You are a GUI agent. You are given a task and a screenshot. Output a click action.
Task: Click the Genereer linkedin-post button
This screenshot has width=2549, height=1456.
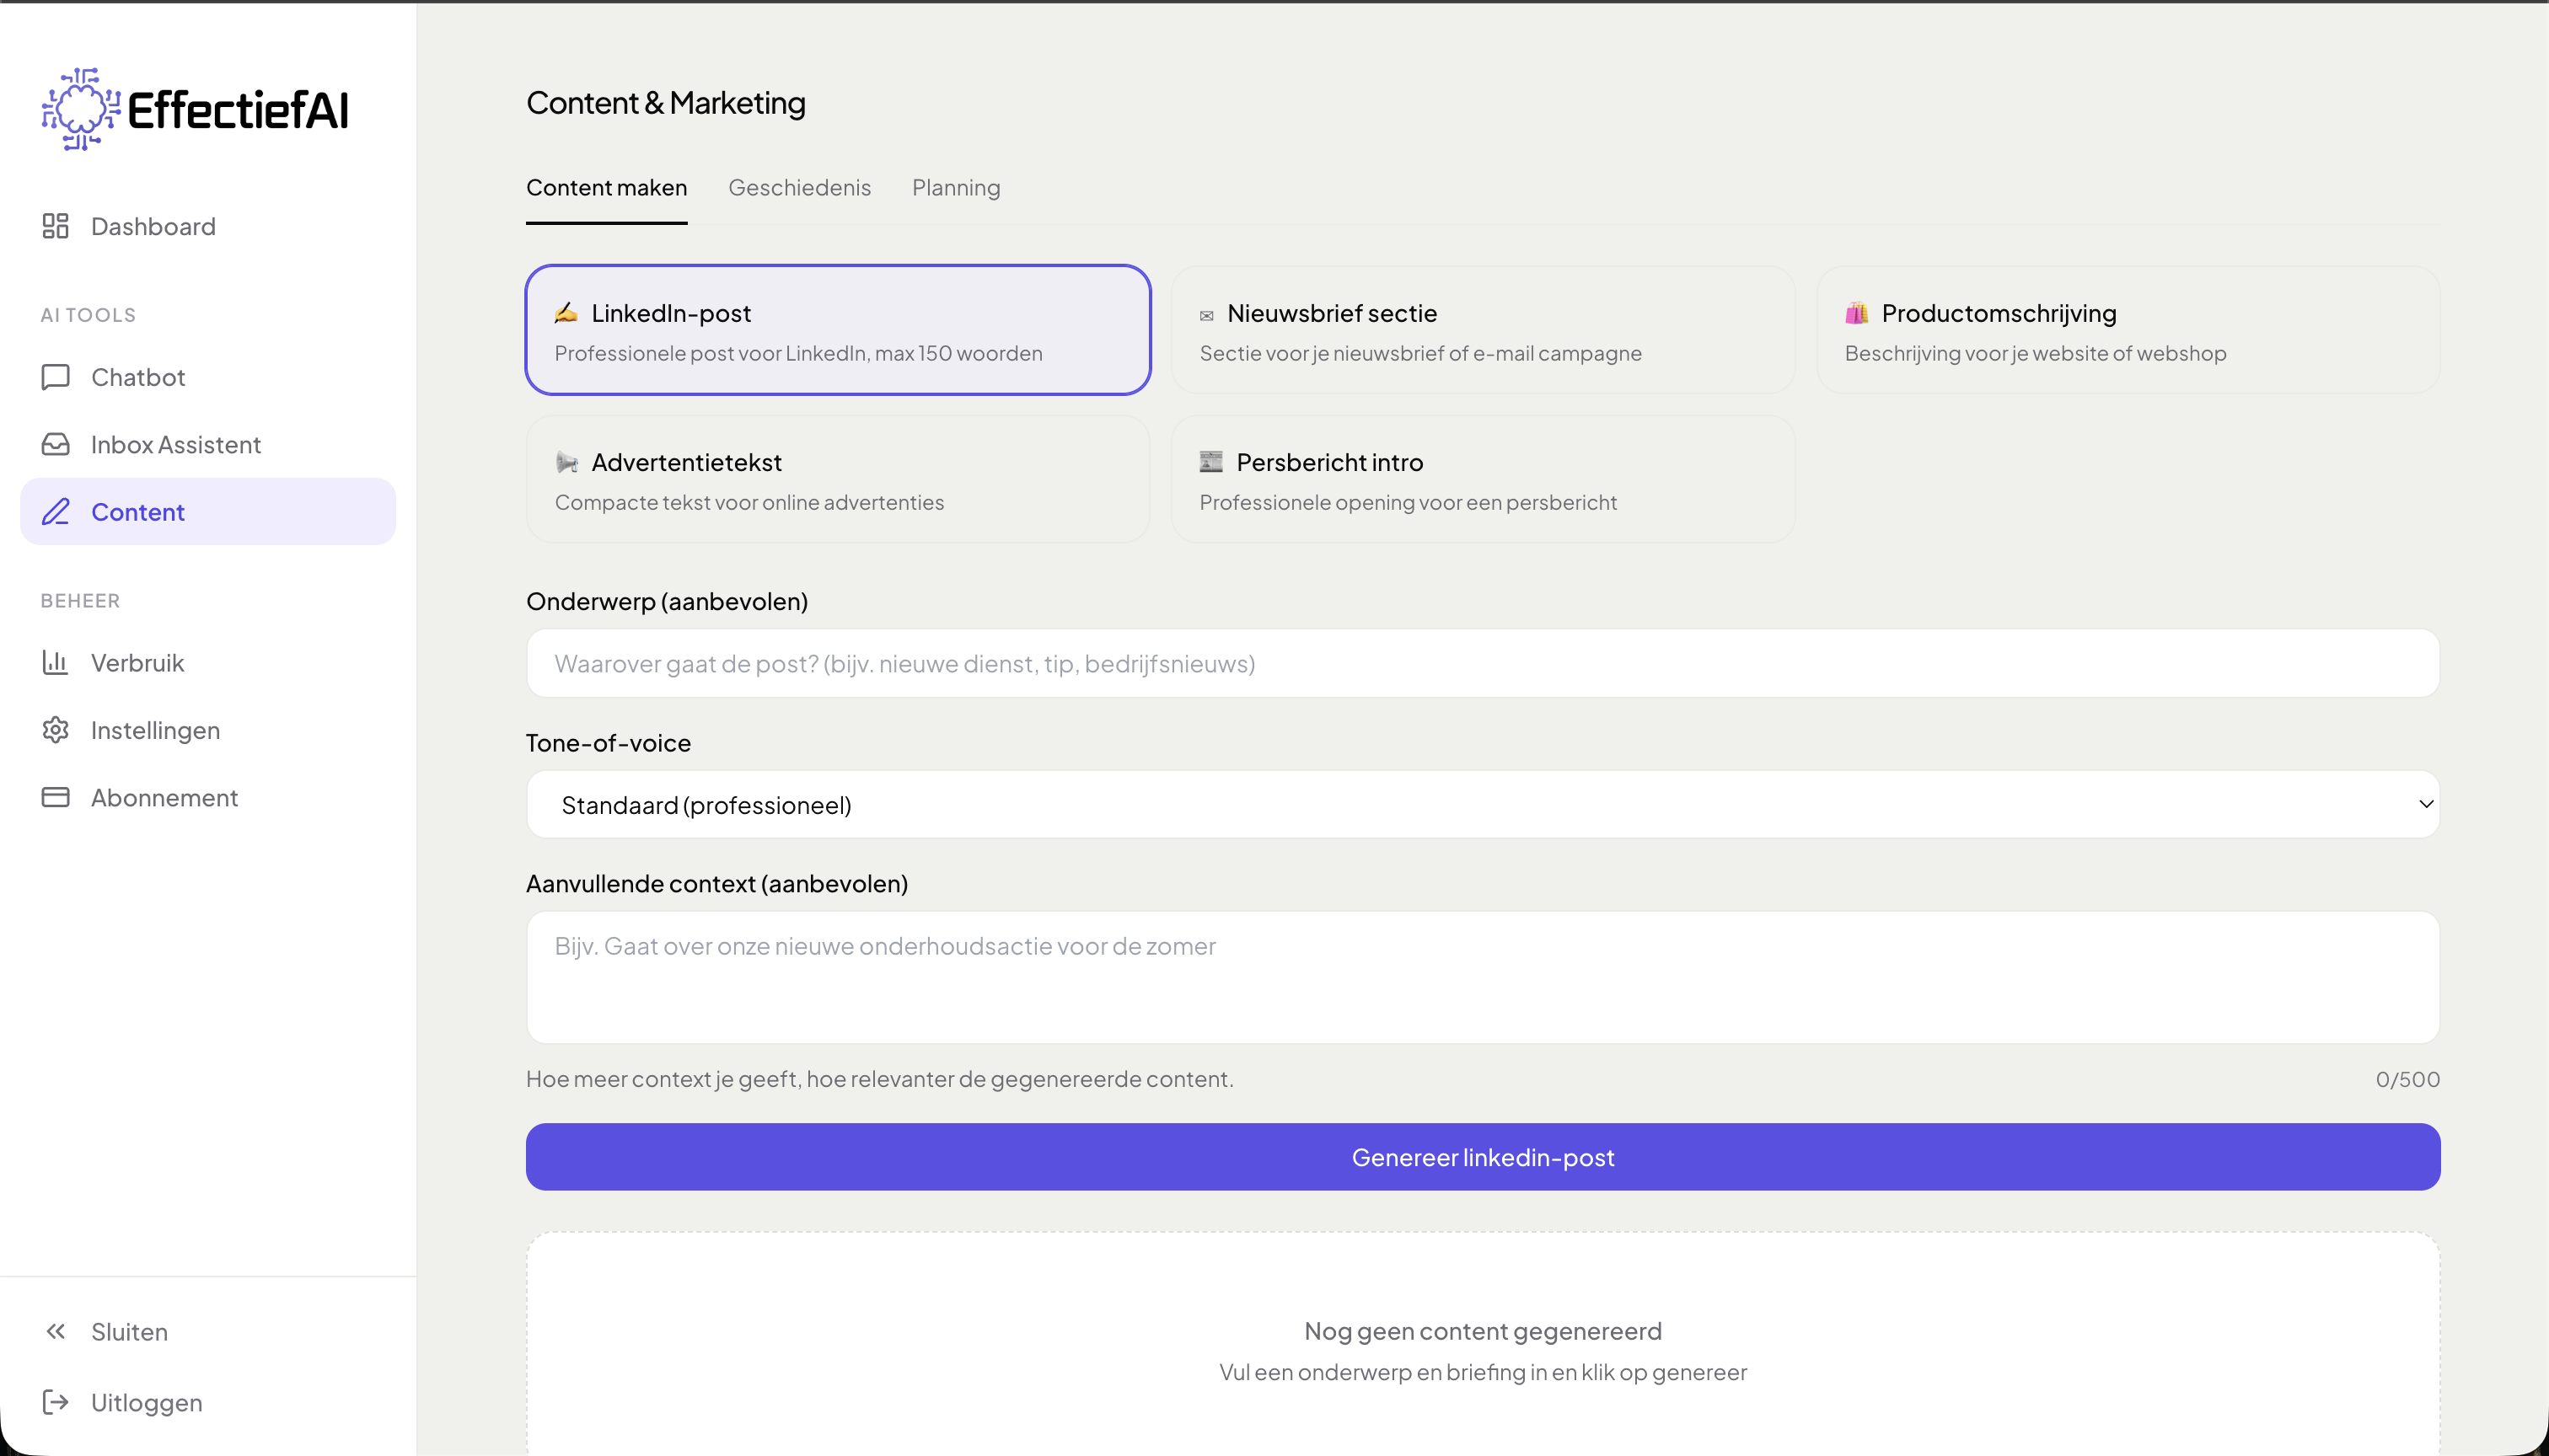[1482, 1157]
